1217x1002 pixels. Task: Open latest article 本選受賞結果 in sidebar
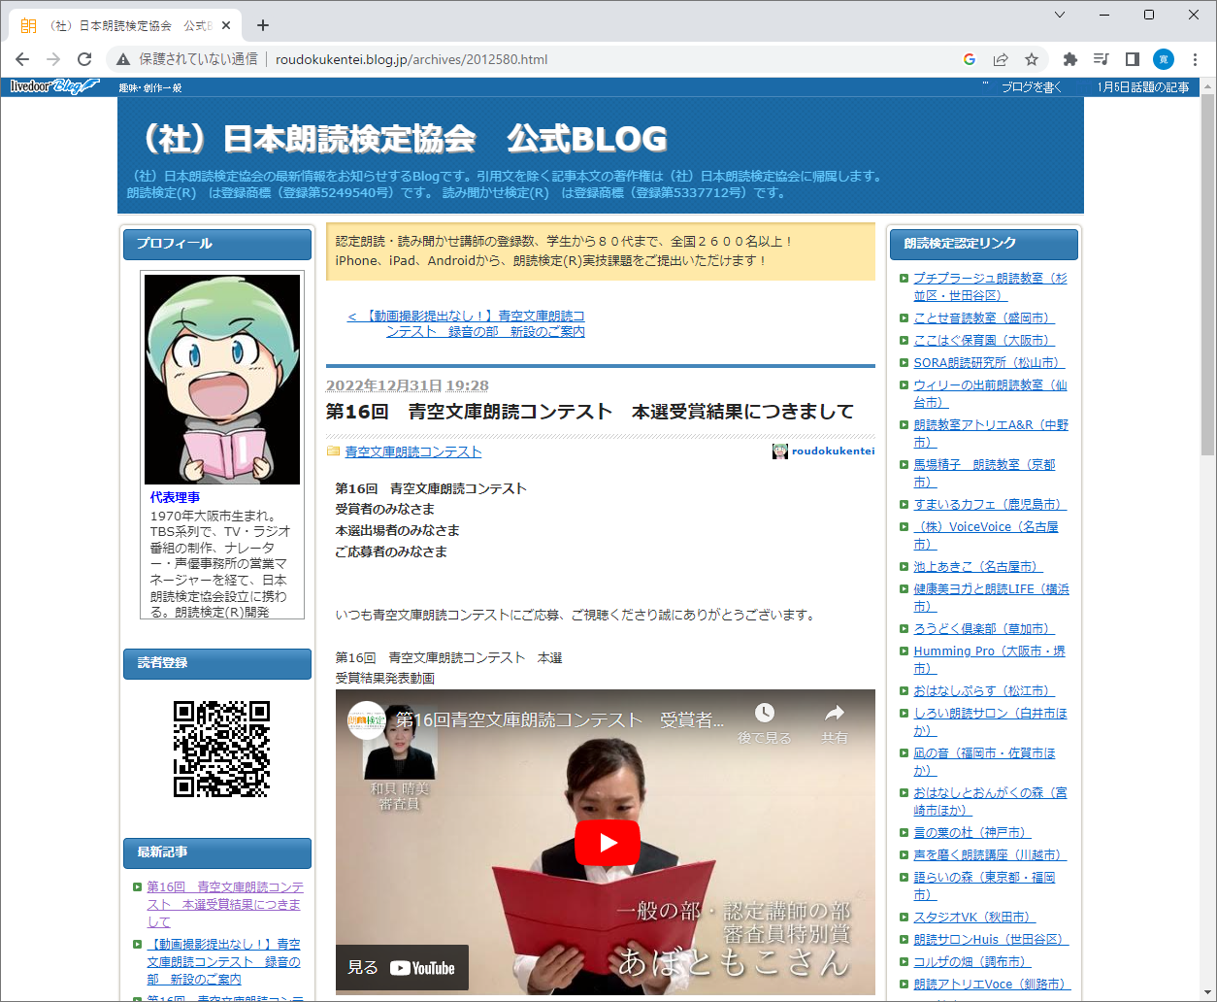[225, 904]
